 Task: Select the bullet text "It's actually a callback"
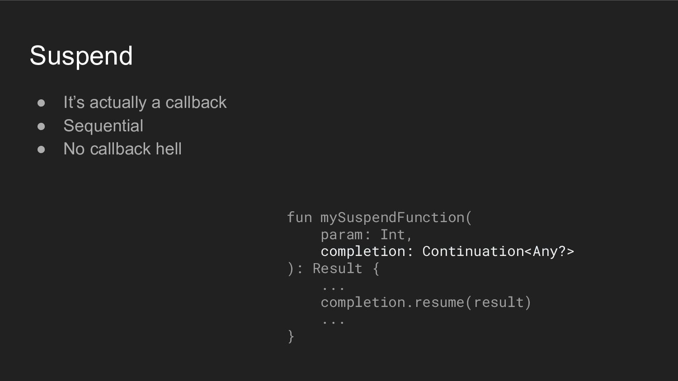click(x=145, y=102)
